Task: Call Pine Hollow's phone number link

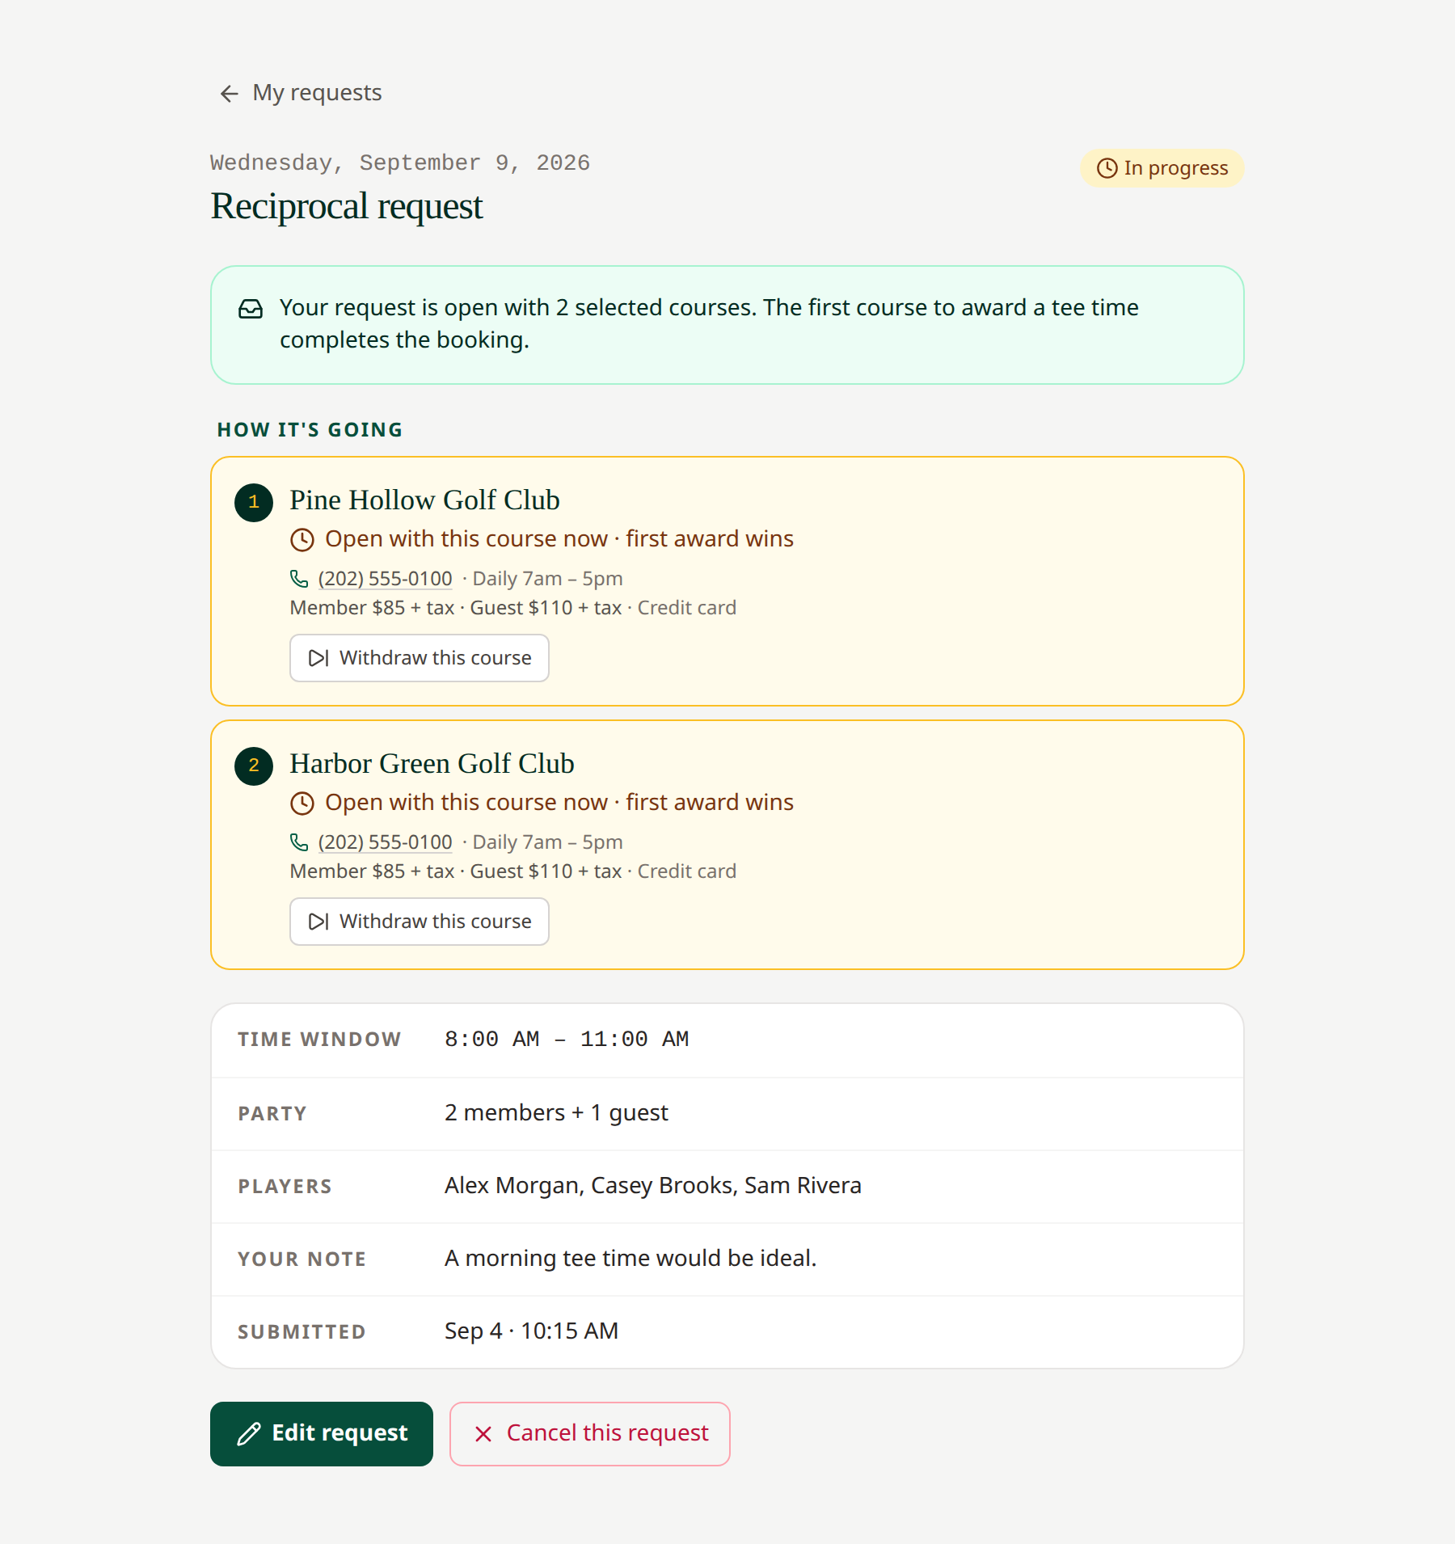Action: click(x=385, y=579)
